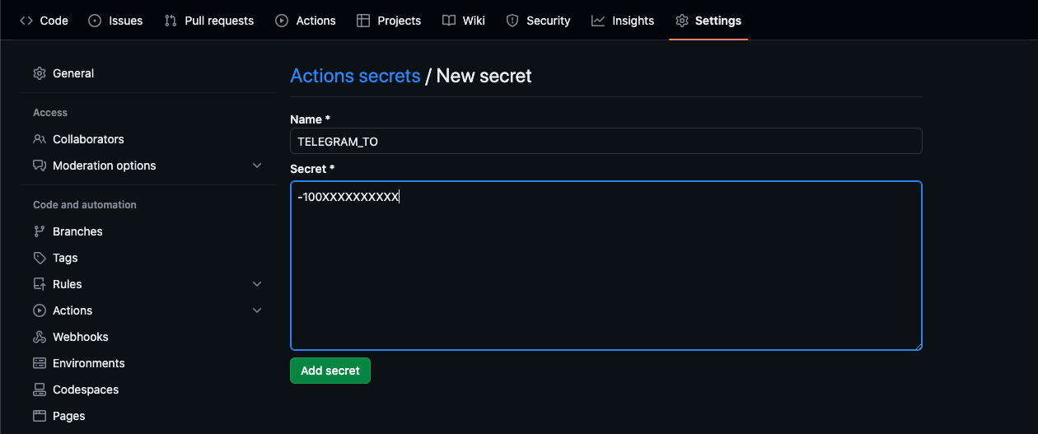Expand the Actions sidebar chevron
This screenshot has height=434, width=1038.
(x=257, y=310)
